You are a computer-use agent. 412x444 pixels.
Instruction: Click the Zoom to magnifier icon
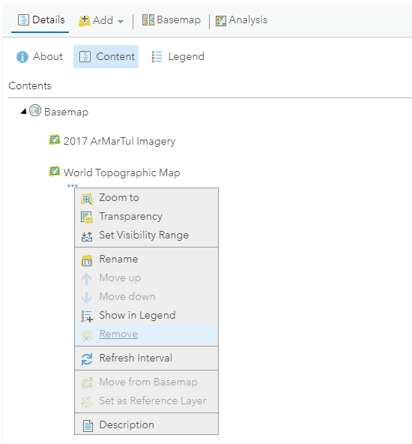coord(87,199)
